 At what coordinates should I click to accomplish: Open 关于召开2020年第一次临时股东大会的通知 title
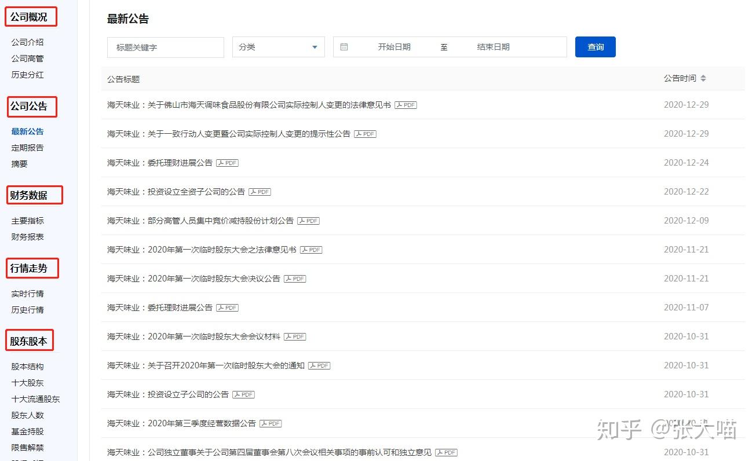[x=206, y=365]
